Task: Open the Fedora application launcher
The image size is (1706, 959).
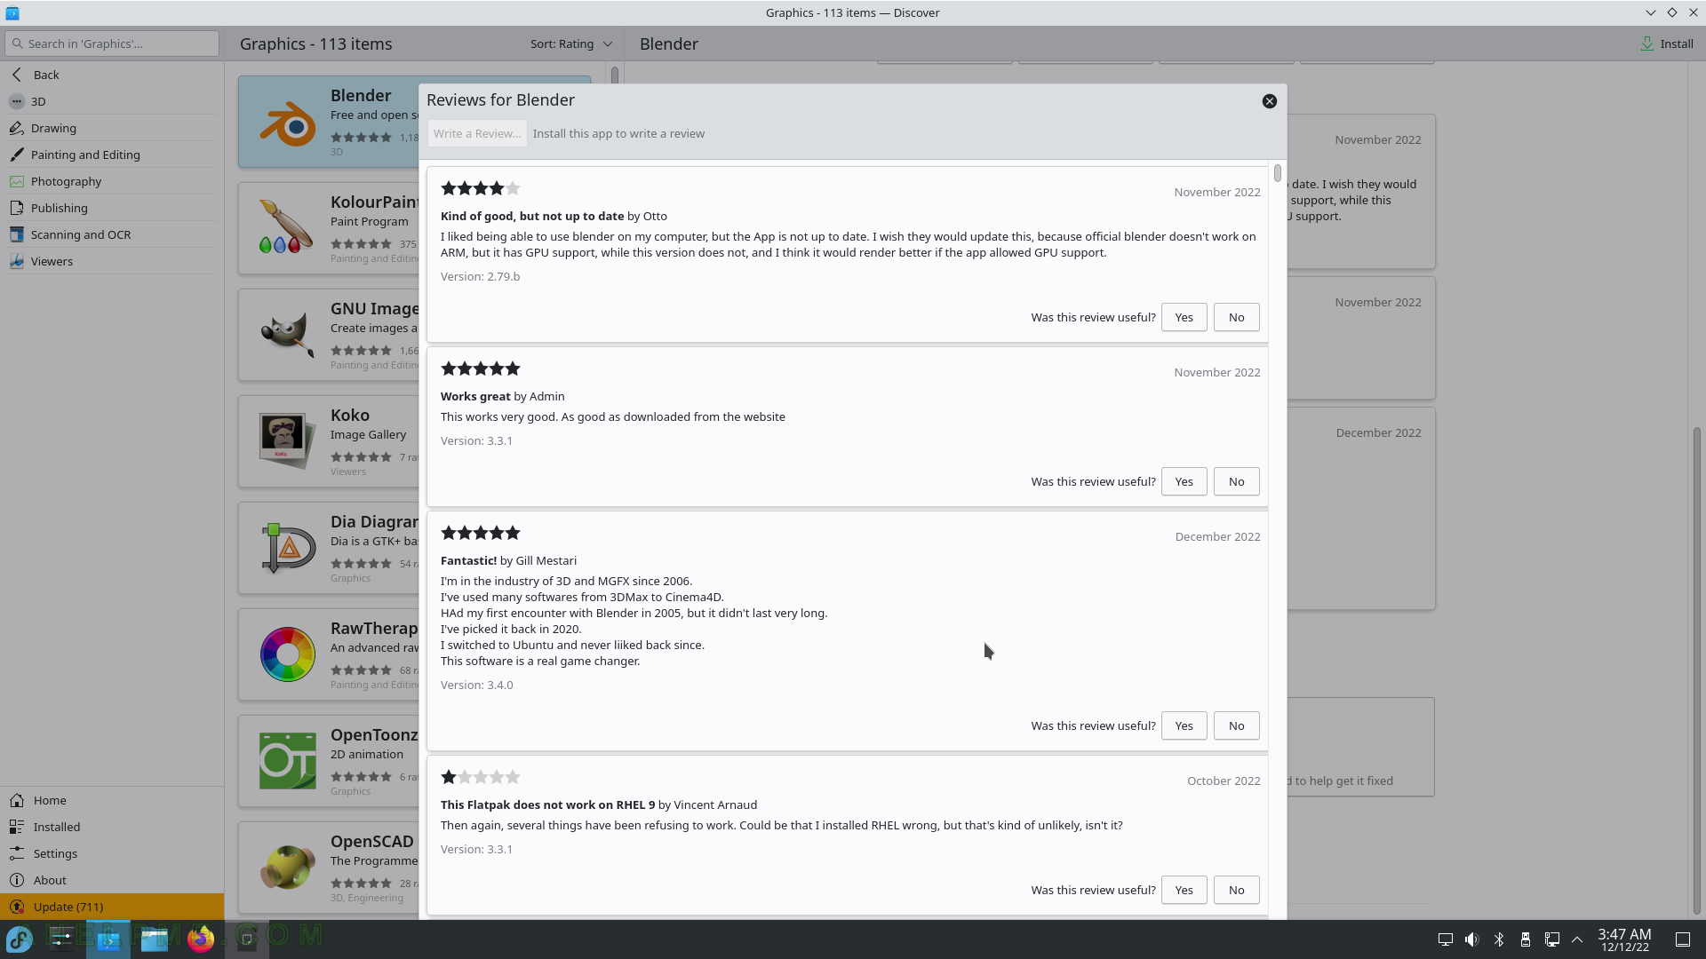Action: tap(20, 939)
